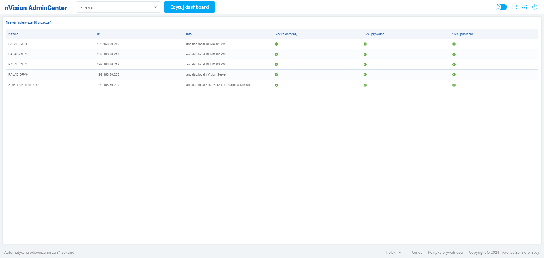Click PALAB-CL01 domain network status icon

276,44
